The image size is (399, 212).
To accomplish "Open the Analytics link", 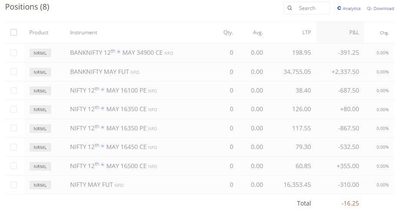I will (349, 8).
